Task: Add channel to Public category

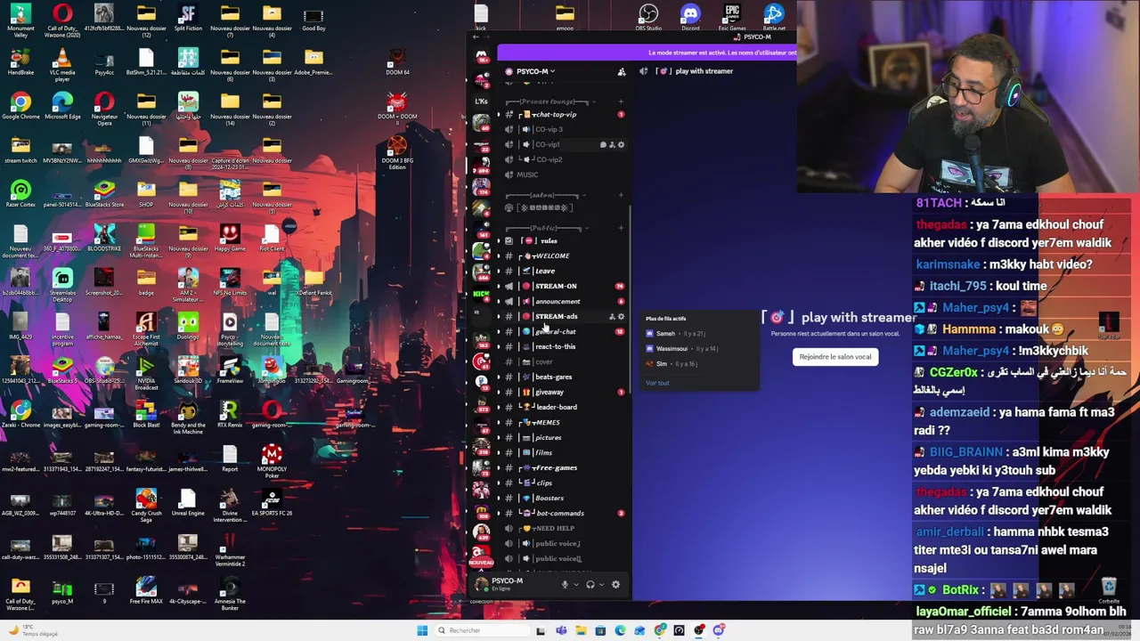Action: pyautogui.click(x=621, y=228)
